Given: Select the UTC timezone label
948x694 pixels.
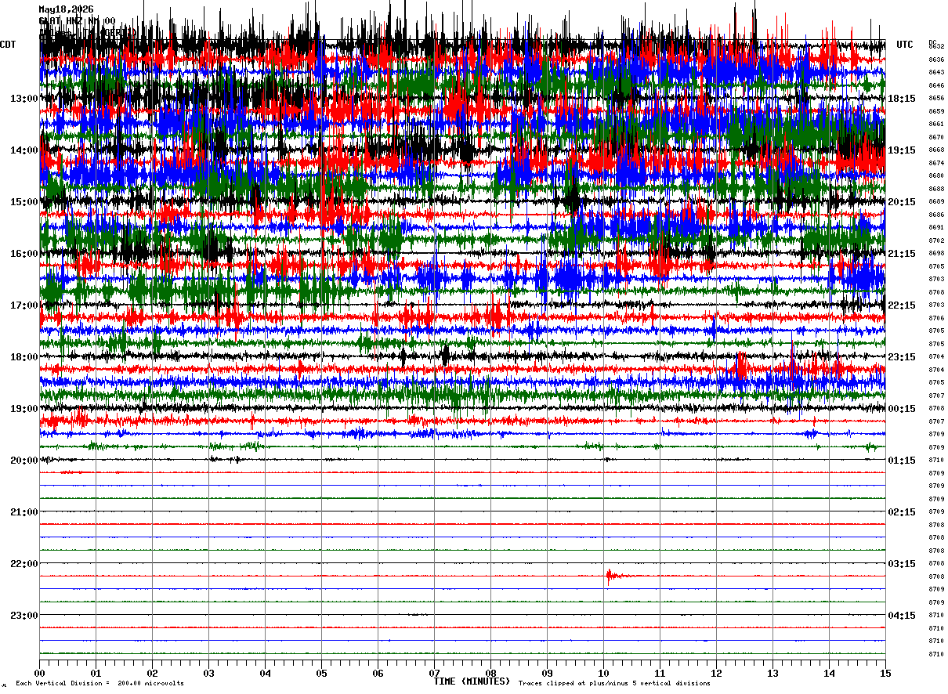Looking at the screenshot, I should coord(905,45).
